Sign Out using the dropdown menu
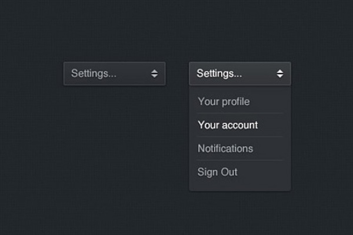Viewport: 353px width, 235px height. point(218,172)
